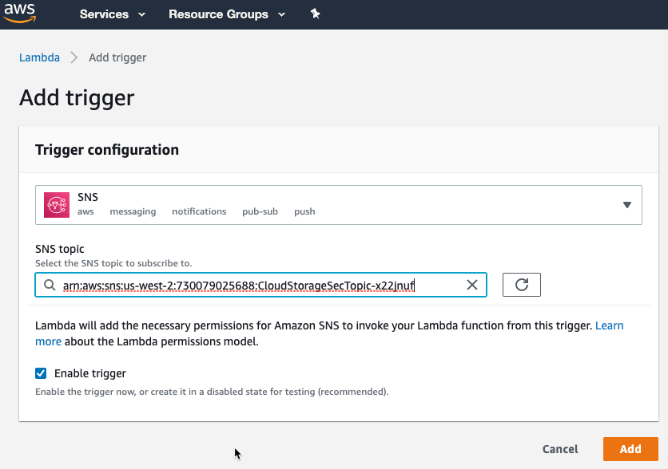The width and height of the screenshot is (668, 469).
Task: Uncheck the Enable trigger checkbox
Action: coord(41,373)
